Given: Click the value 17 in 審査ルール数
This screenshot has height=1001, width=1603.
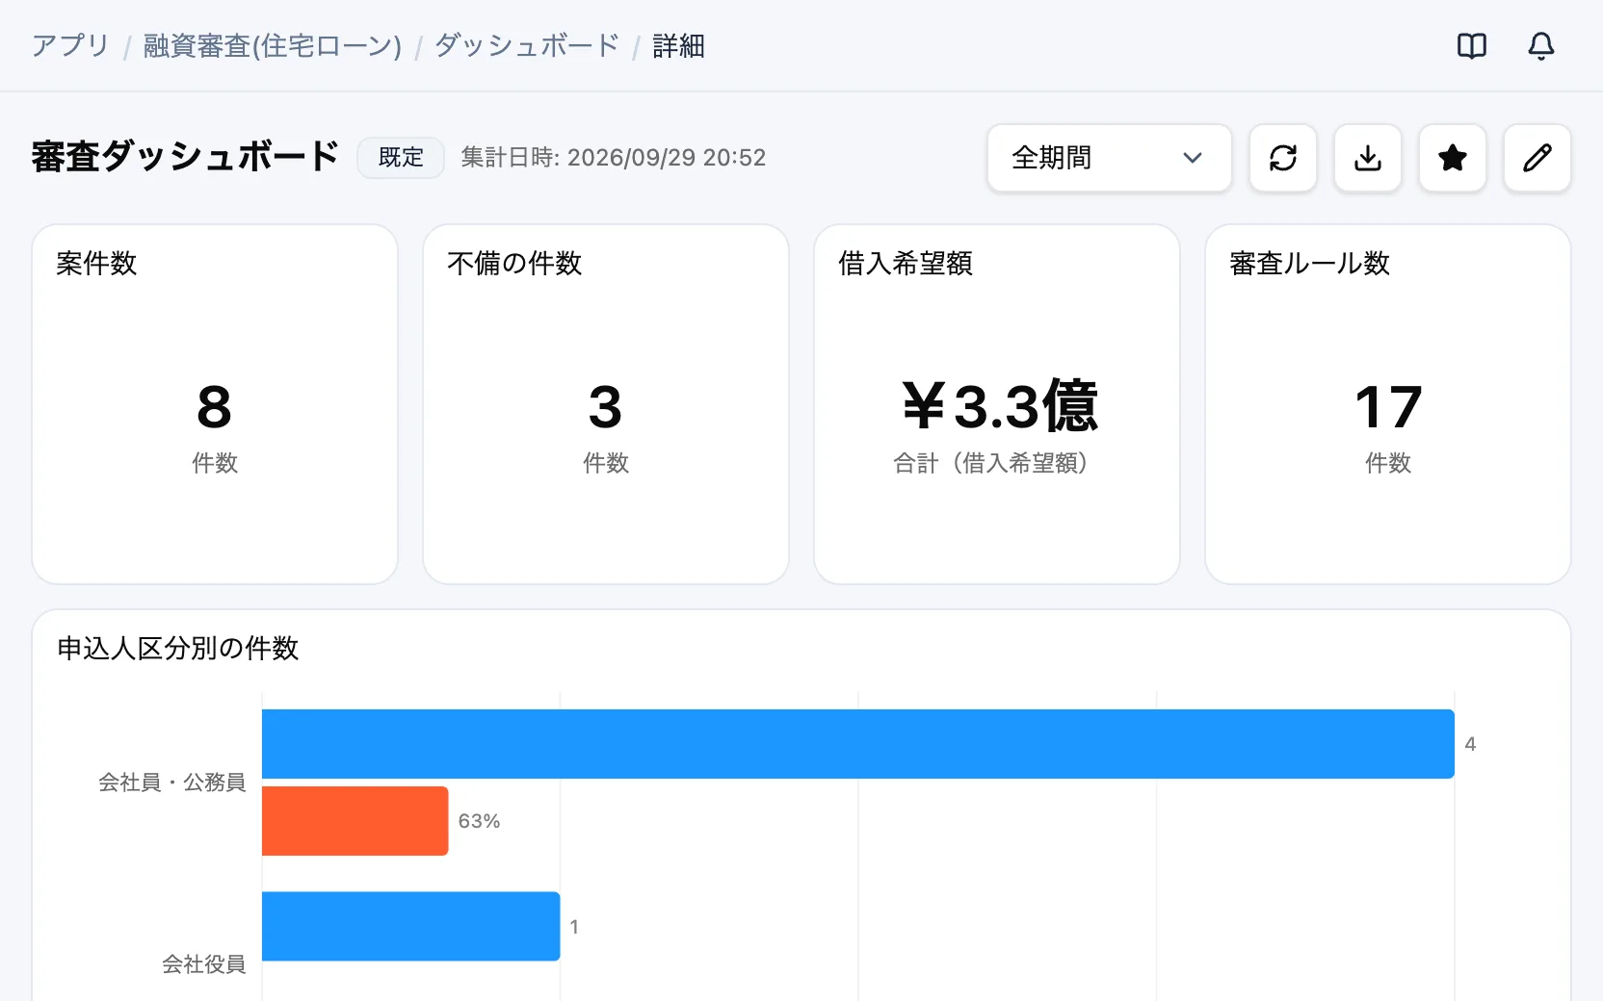Looking at the screenshot, I should pyautogui.click(x=1388, y=407).
